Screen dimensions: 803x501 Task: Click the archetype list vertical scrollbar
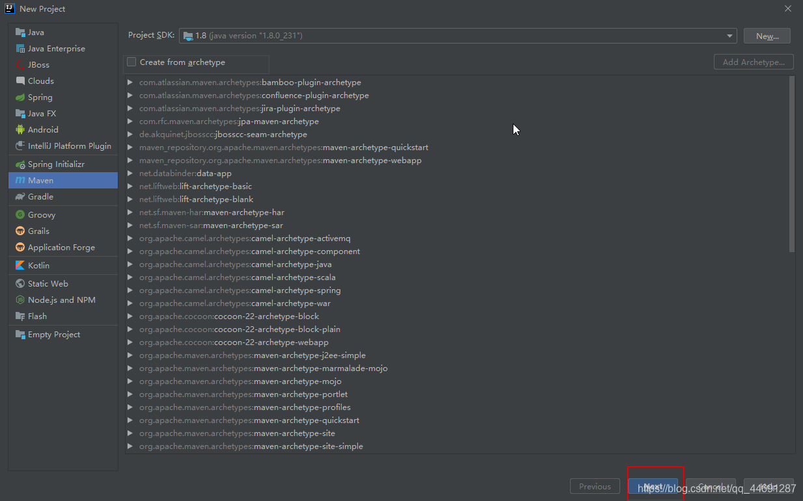[x=791, y=164]
